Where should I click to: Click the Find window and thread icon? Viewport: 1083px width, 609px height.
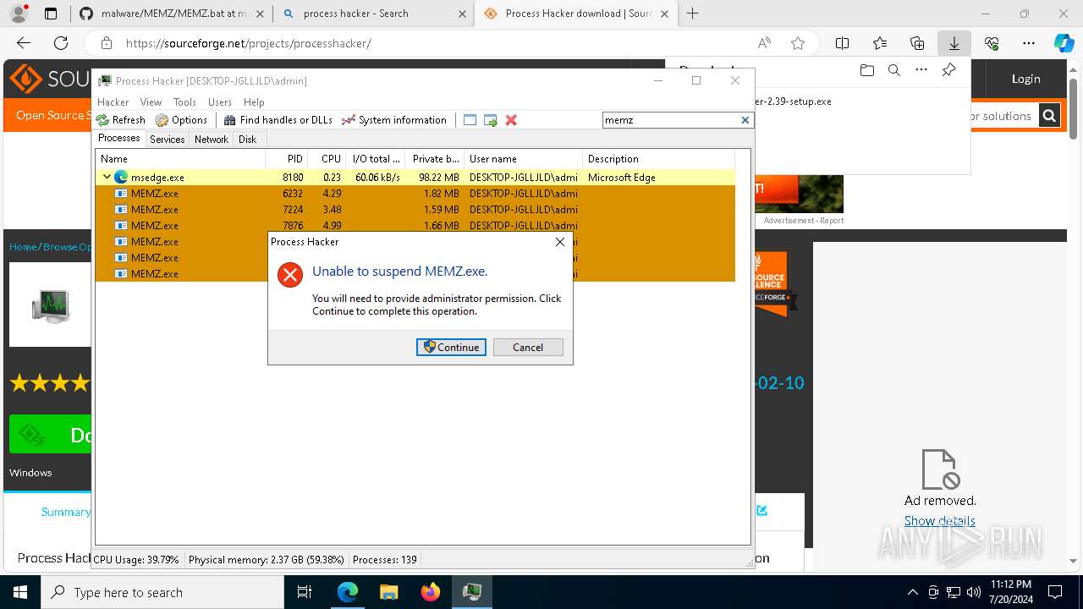pyautogui.click(x=491, y=120)
